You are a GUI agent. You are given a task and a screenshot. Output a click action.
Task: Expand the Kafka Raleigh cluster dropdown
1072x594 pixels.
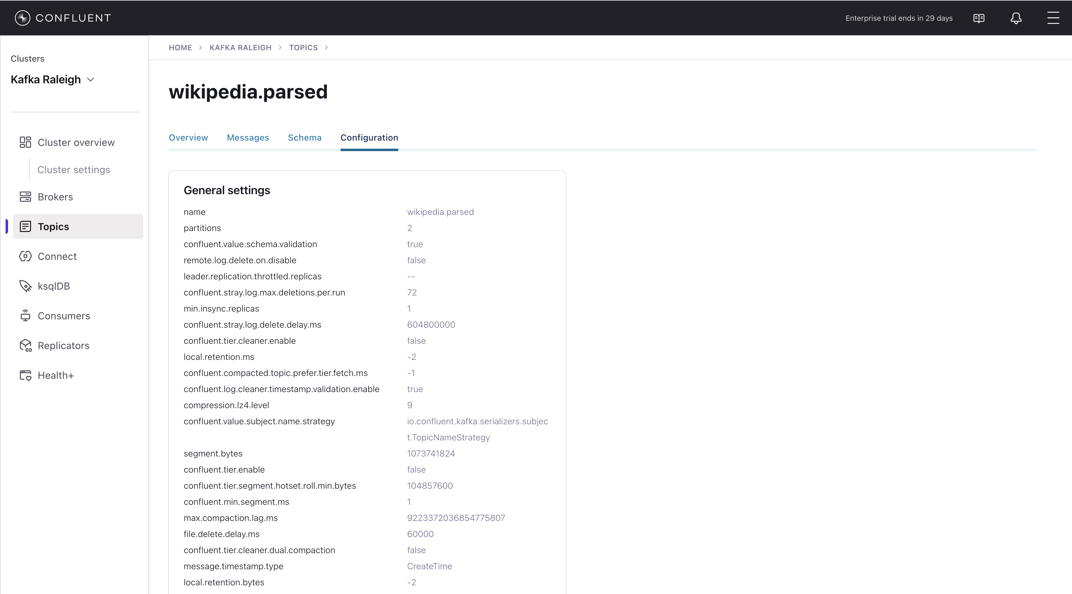(x=90, y=80)
